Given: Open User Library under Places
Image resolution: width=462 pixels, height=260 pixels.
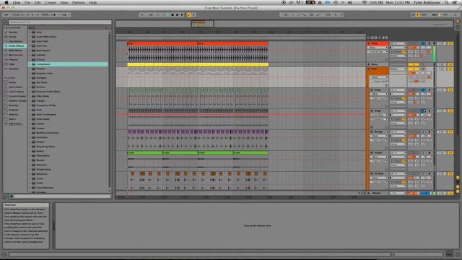Looking at the screenshot, I should [x=15, y=87].
